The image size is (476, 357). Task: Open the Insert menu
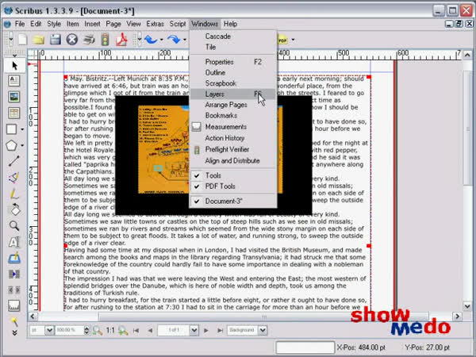[92, 24]
